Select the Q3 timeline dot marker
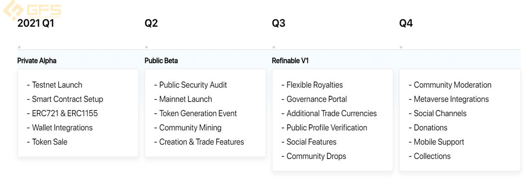This screenshot has width=530, height=186. tap(273, 47)
